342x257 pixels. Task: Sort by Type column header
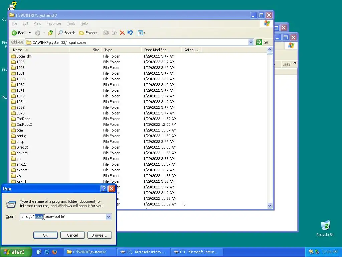121,50
